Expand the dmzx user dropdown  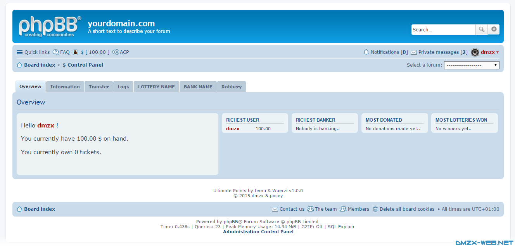497,52
